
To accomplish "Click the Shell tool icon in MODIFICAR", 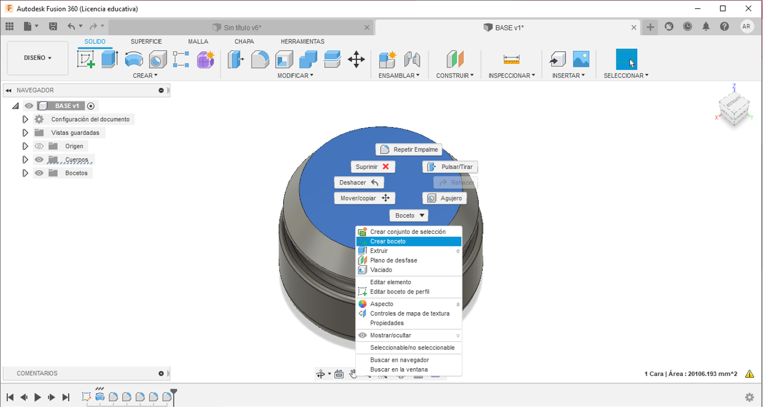I will 284,59.
